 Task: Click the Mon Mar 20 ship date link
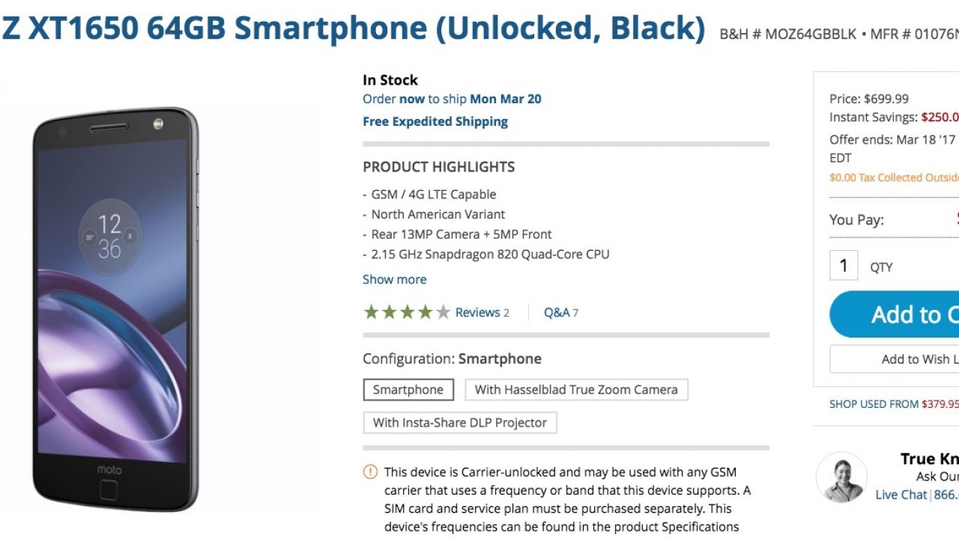pyautogui.click(x=505, y=99)
